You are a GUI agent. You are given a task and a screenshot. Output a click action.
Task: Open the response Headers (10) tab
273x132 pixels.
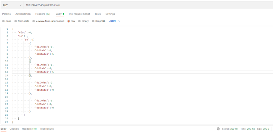click(x=29, y=129)
